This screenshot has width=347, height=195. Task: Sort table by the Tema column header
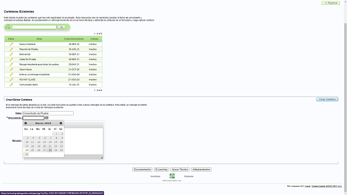click(39, 38)
